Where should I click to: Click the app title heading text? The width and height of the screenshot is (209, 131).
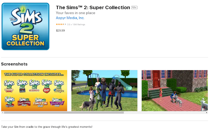93,7
